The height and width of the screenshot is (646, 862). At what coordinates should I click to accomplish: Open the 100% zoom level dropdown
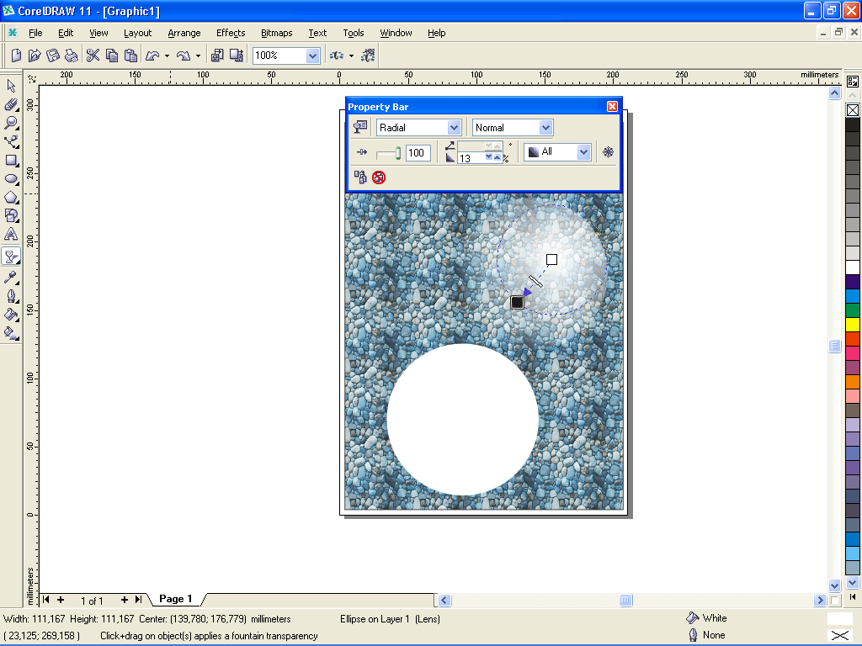pos(312,56)
